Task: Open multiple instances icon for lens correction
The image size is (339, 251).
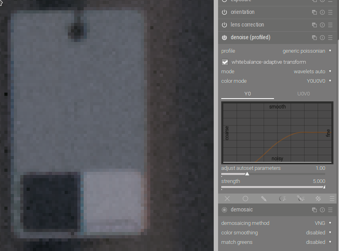Action: [x=314, y=25]
